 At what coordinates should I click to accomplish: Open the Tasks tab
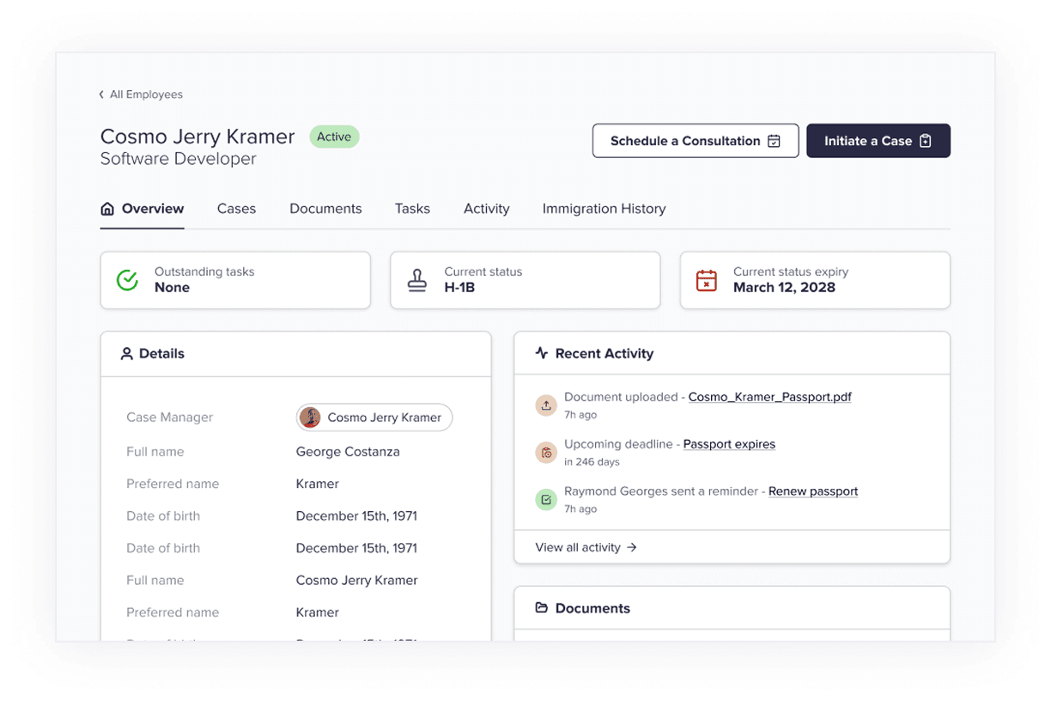tap(412, 209)
